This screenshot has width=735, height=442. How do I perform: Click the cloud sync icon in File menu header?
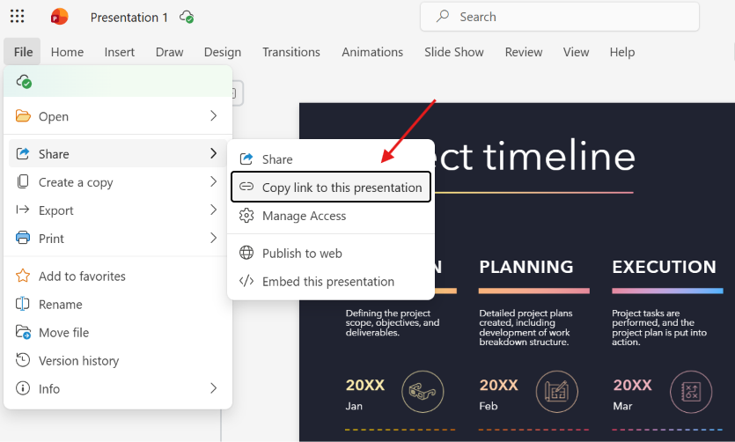point(24,82)
